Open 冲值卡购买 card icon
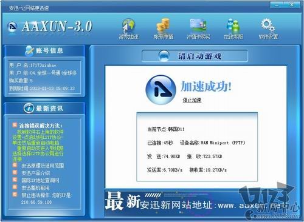 (x=198, y=25)
